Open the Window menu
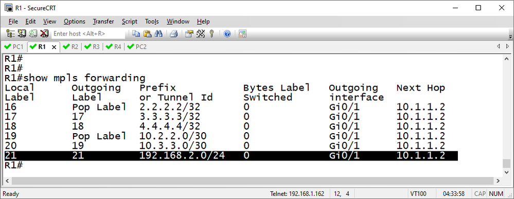This screenshot has height=199, width=514. click(x=178, y=22)
